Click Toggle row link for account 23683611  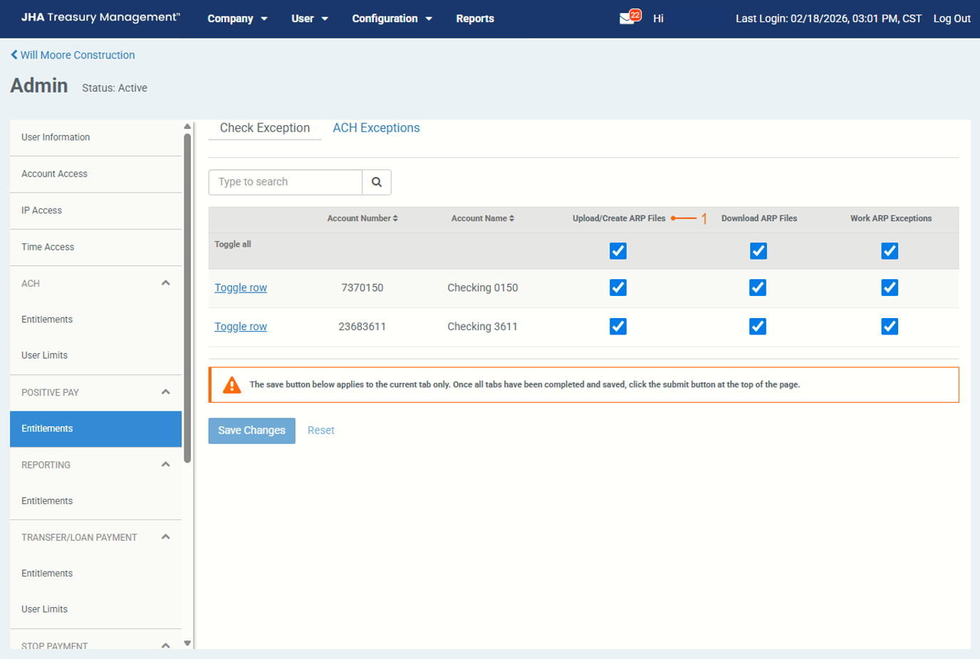tap(241, 327)
